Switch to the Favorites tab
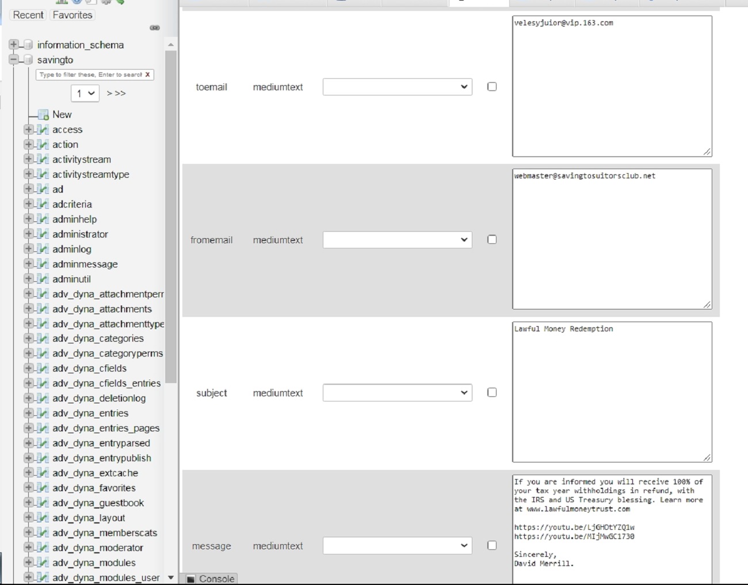Viewport: 748px width, 585px height. pos(72,15)
